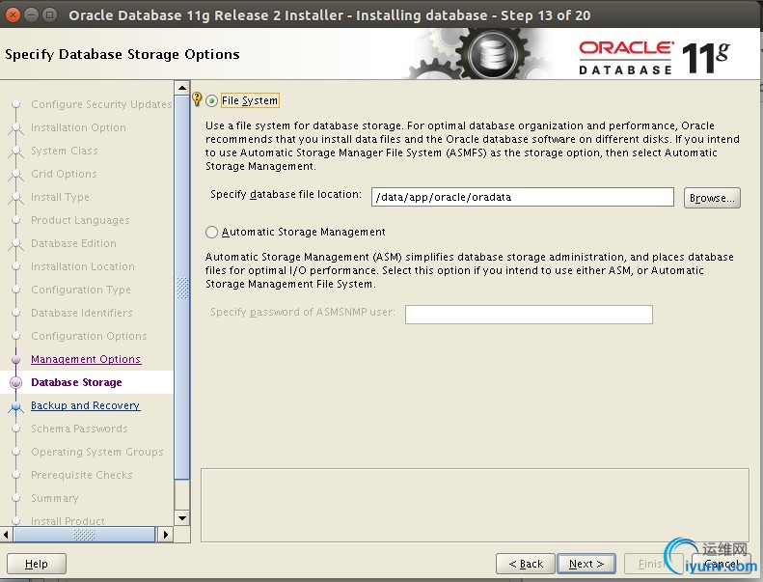Click the help hint lightbulb icon
The image size is (763, 582).
click(197, 98)
